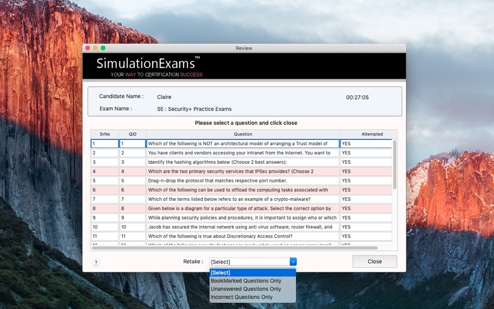Screen dimensions: 494x309
Task: Click QID cell with value 9
Action: tap(132, 217)
